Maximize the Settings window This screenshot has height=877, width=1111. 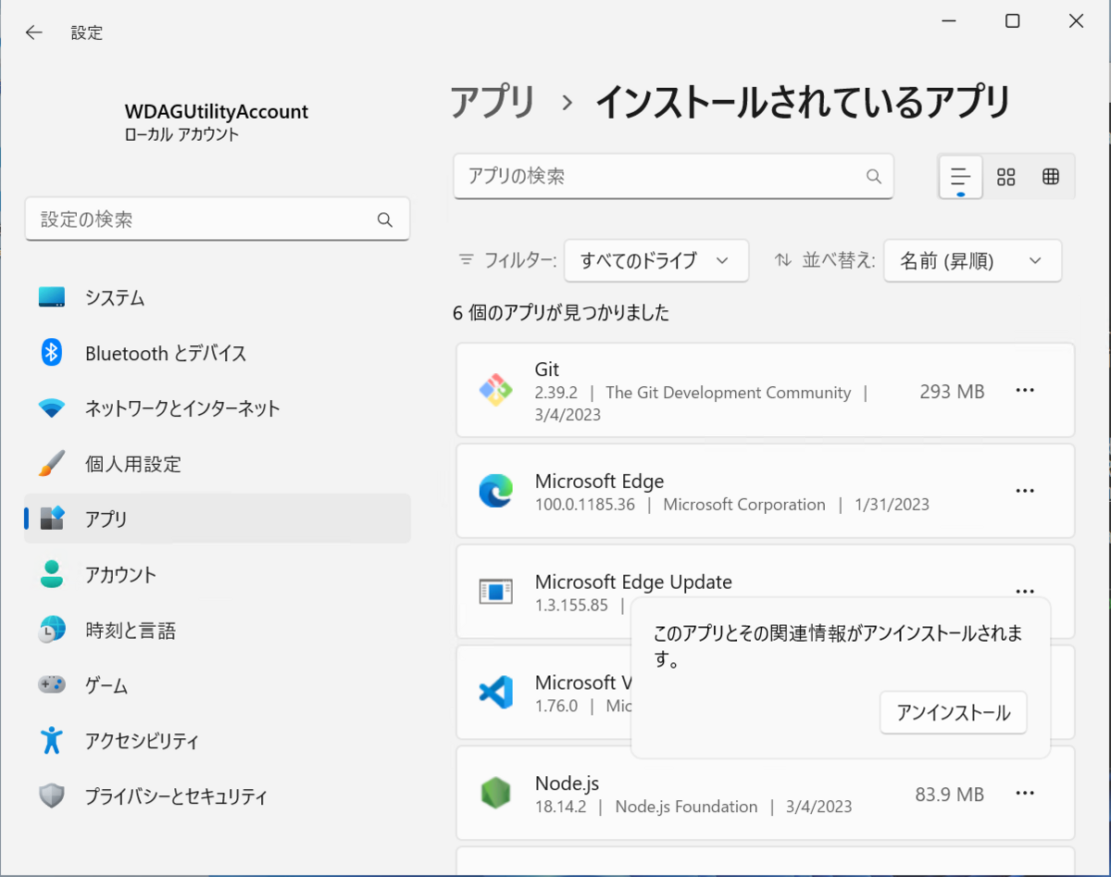coord(1012,21)
